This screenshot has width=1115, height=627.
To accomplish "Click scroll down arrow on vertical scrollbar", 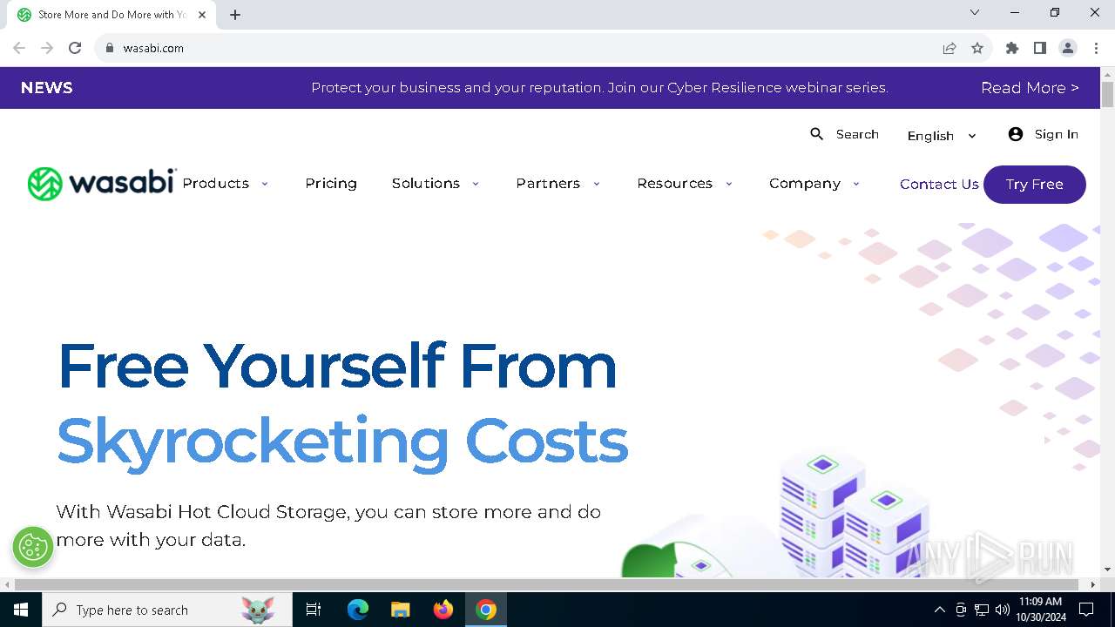I will pyautogui.click(x=1108, y=570).
